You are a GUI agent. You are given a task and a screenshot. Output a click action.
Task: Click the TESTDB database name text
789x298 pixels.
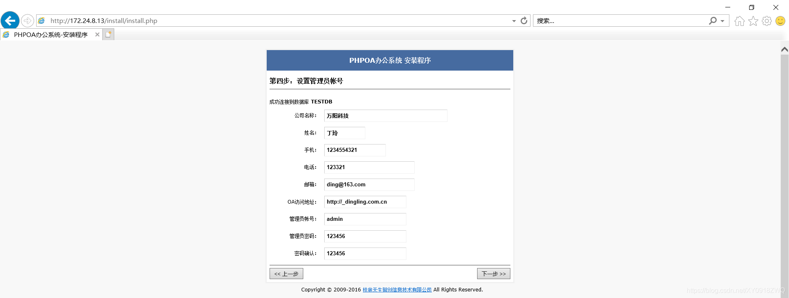click(321, 102)
